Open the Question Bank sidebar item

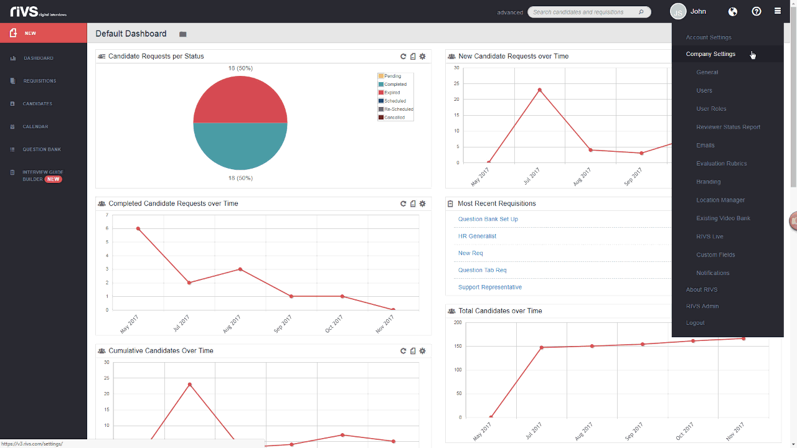[x=43, y=149]
